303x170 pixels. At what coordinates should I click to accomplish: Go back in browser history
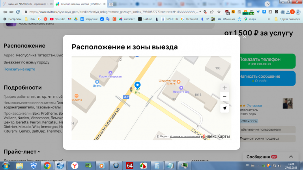tap(5, 12)
